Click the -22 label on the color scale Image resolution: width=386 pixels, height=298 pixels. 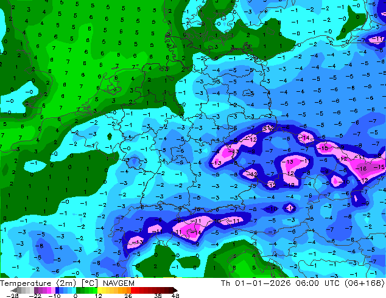point(35,296)
